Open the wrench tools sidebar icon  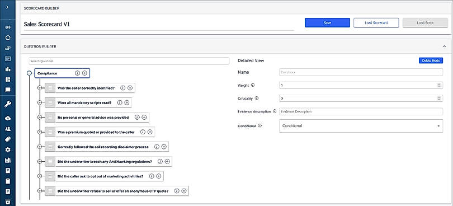[x=8, y=105]
